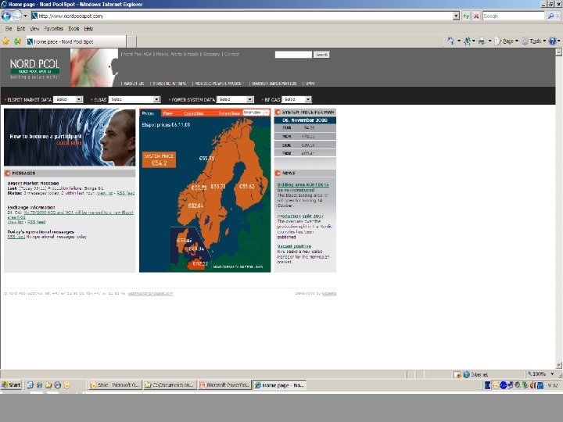Go back with the IE Back arrow
The image size is (563, 422).
pyautogui.click(x=6, y=16)
